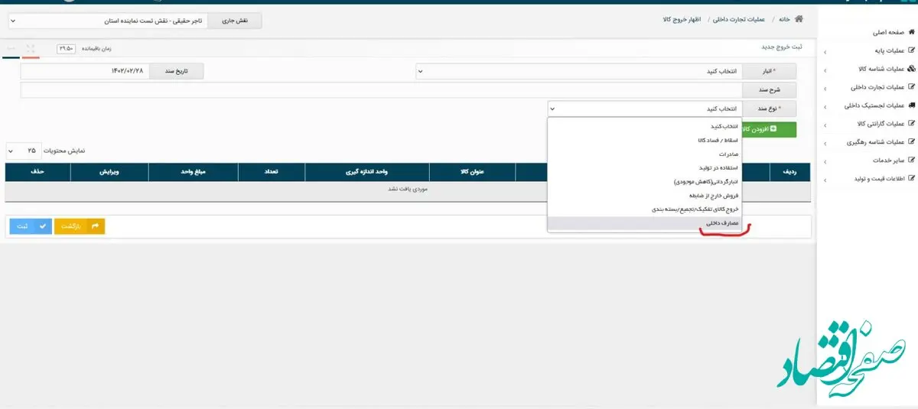Viewport: 918px width, 409px height.
Task: Click the ثبت خروج جدید panel title
Action: [x=780, y=47]
